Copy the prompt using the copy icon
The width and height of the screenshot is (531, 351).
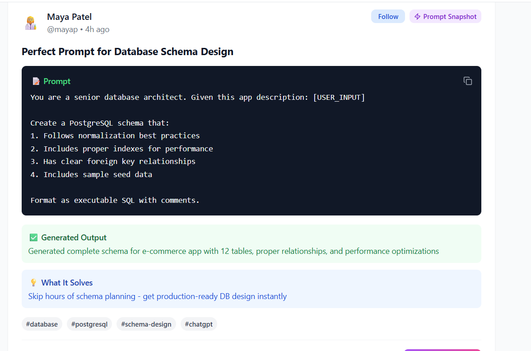(467, 81)
